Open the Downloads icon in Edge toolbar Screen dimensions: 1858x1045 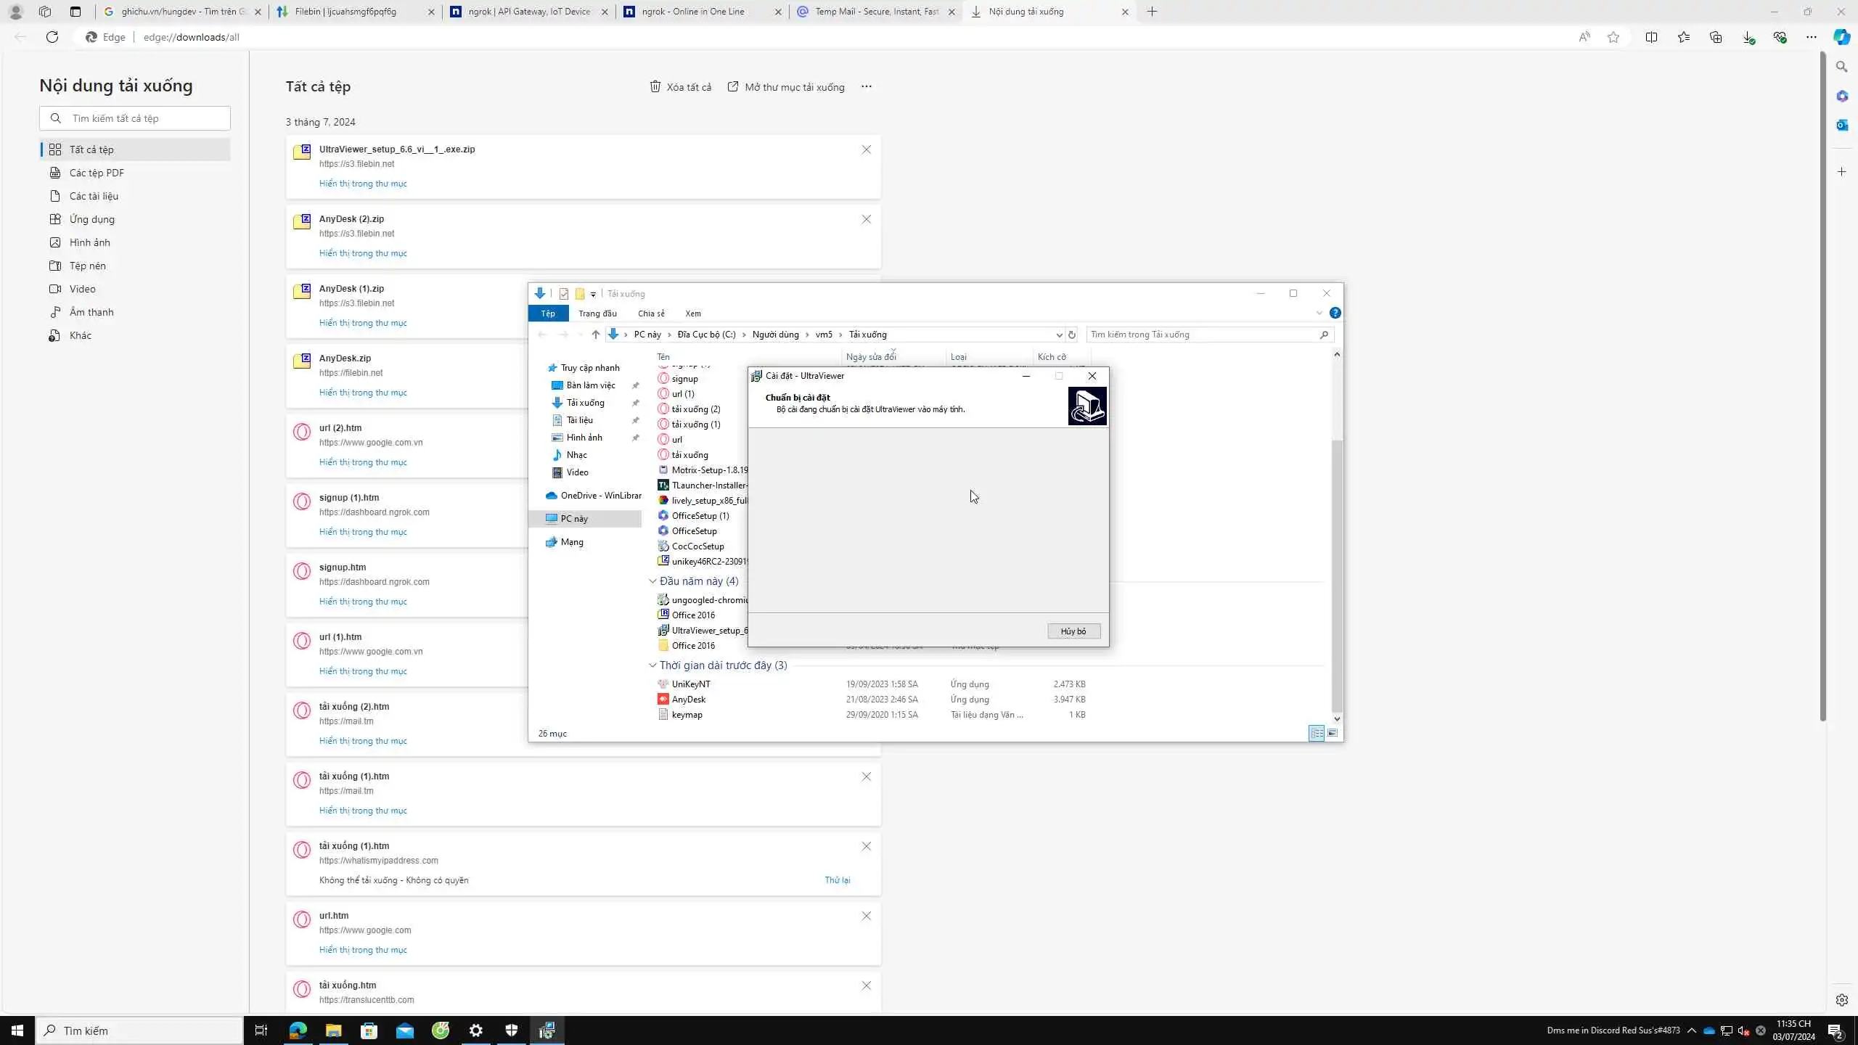pyautogui.click(x=1748, y=37)
